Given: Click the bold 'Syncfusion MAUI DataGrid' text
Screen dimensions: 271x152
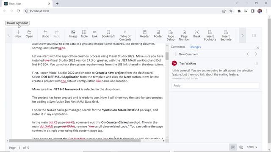Looking at the screenshot, I should tap(120, 110).
